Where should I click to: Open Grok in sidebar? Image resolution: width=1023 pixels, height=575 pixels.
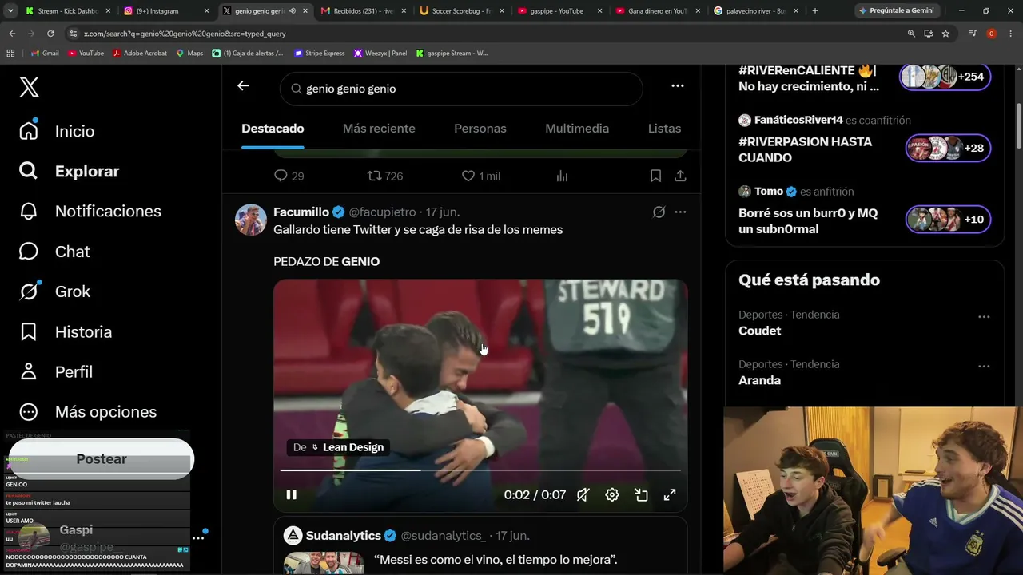[54, 291]
